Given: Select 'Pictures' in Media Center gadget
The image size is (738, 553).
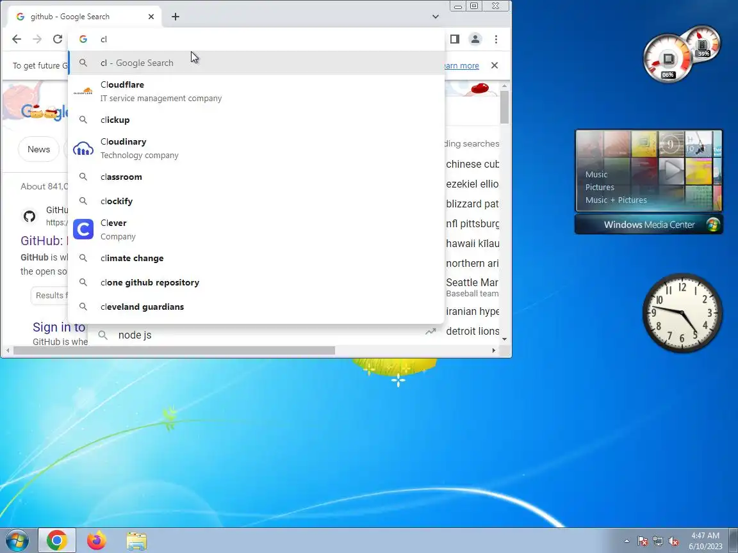Looking at the screenshot, I should pyautogui.click(x=600, y=187).
